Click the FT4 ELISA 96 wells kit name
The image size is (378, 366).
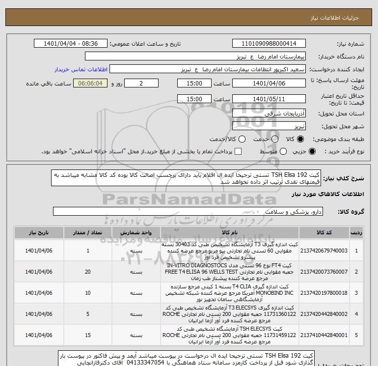click(x=230, y=272)
